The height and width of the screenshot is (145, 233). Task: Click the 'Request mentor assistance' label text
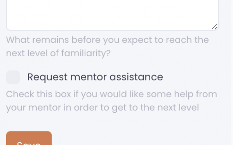(95, 77)
